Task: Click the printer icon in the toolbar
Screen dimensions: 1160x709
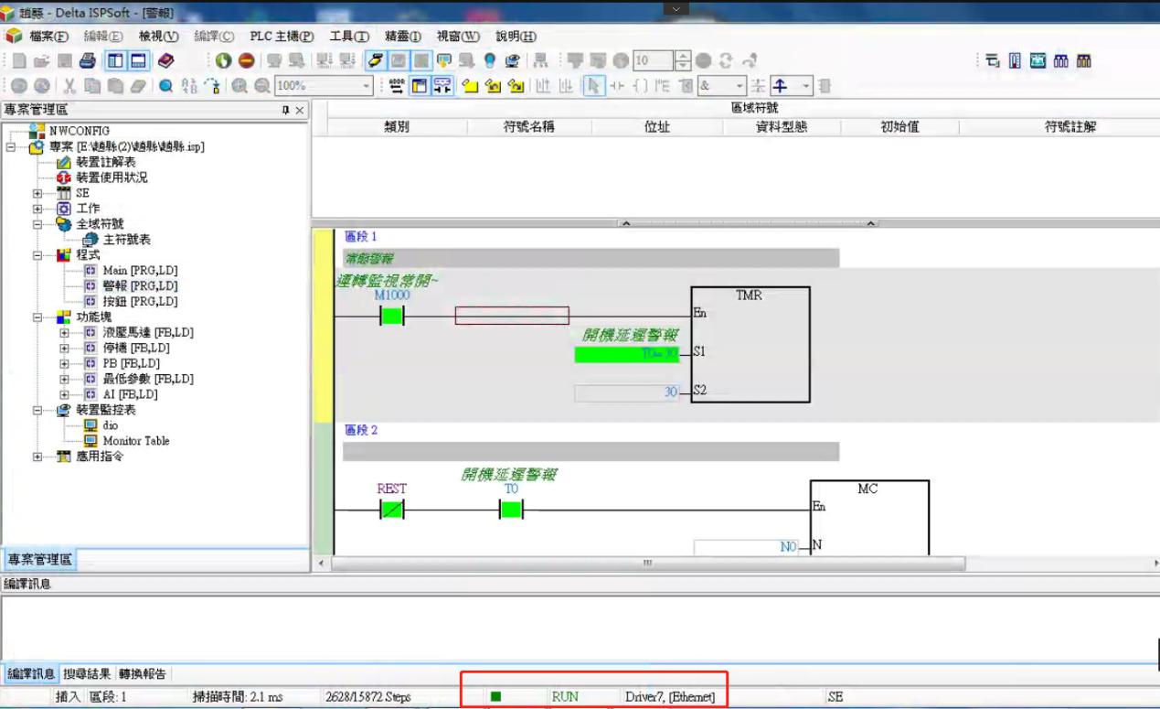Action: pos(88,61)
